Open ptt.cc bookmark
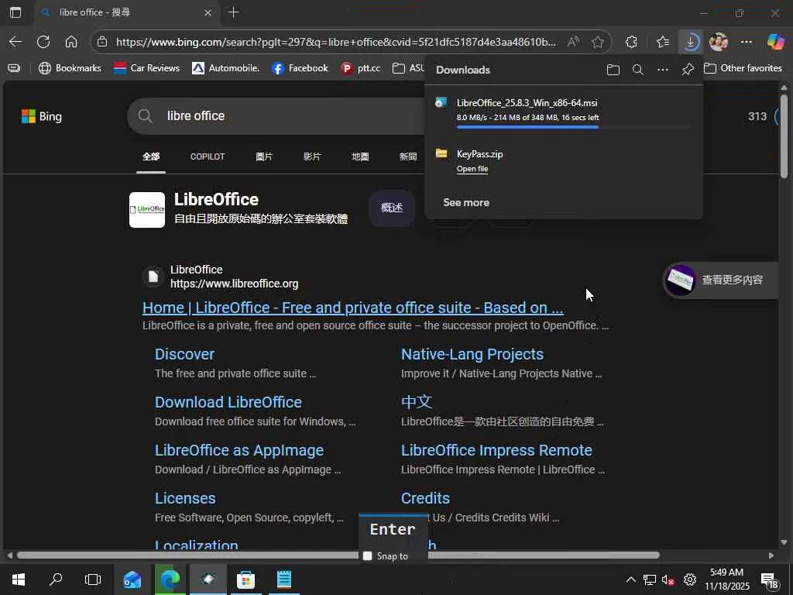This screenshot has height=595, width=793. click(x=361, y=68)
